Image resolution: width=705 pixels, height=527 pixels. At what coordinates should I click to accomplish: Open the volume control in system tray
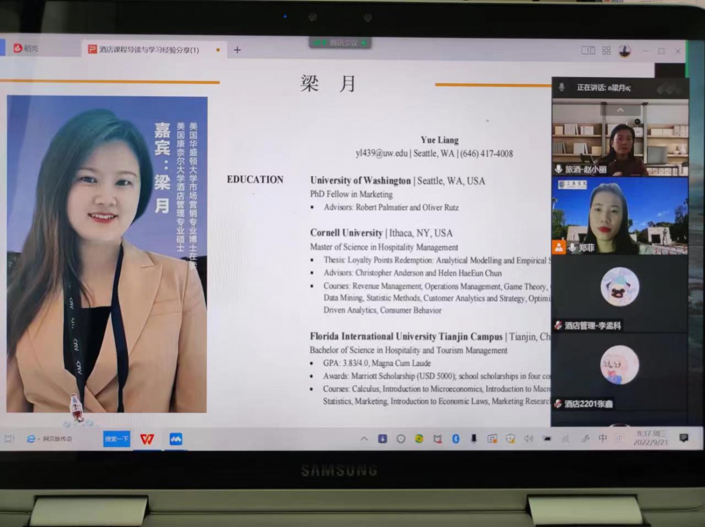[528, 439]
